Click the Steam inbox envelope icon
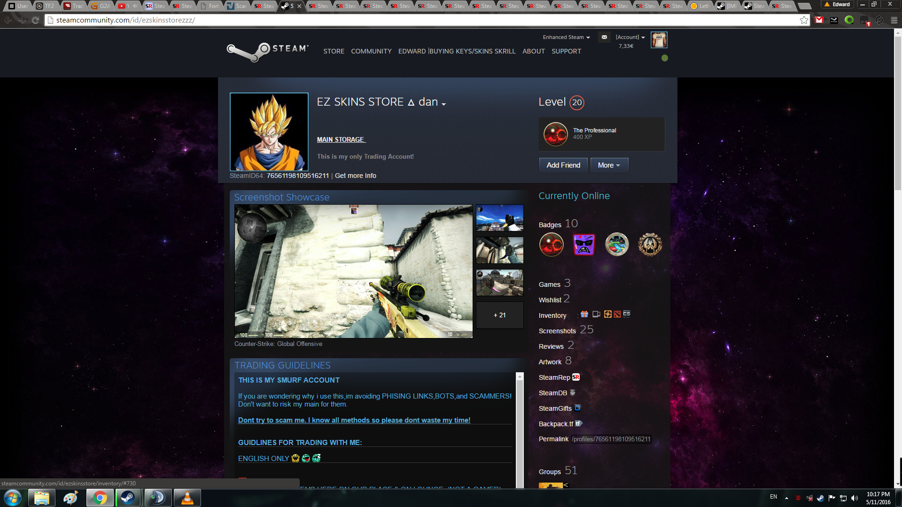This screenshot has width=902, height=507. [x=604, y=37]
